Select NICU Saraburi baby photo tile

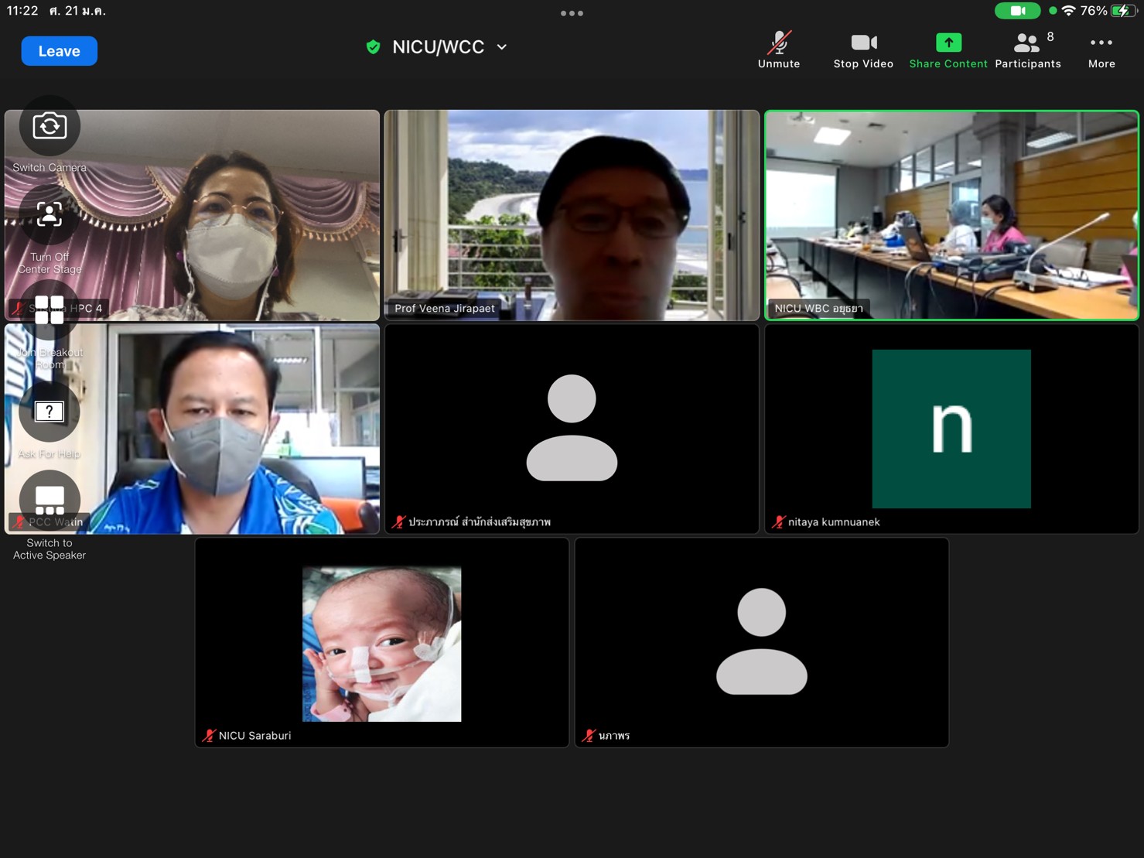tap(382, 642)
